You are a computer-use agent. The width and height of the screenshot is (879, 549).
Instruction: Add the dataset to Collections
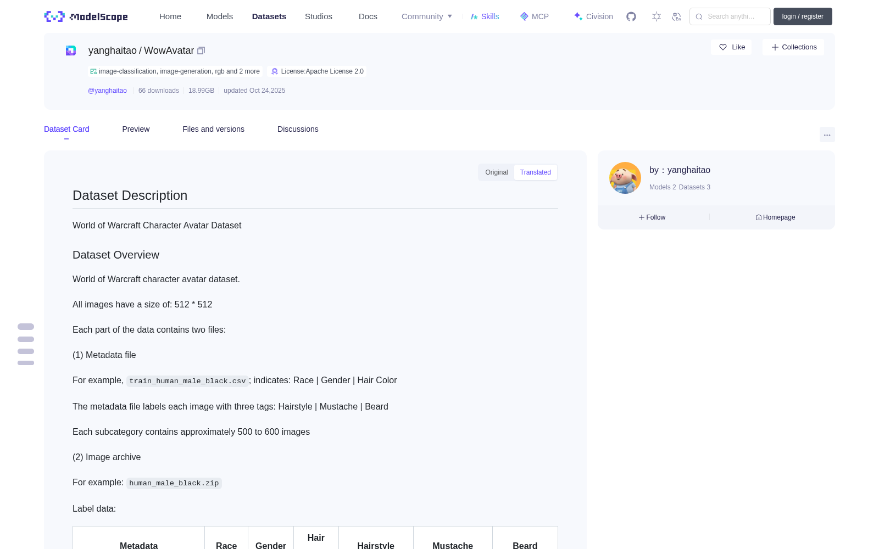(x=793, y=47)
